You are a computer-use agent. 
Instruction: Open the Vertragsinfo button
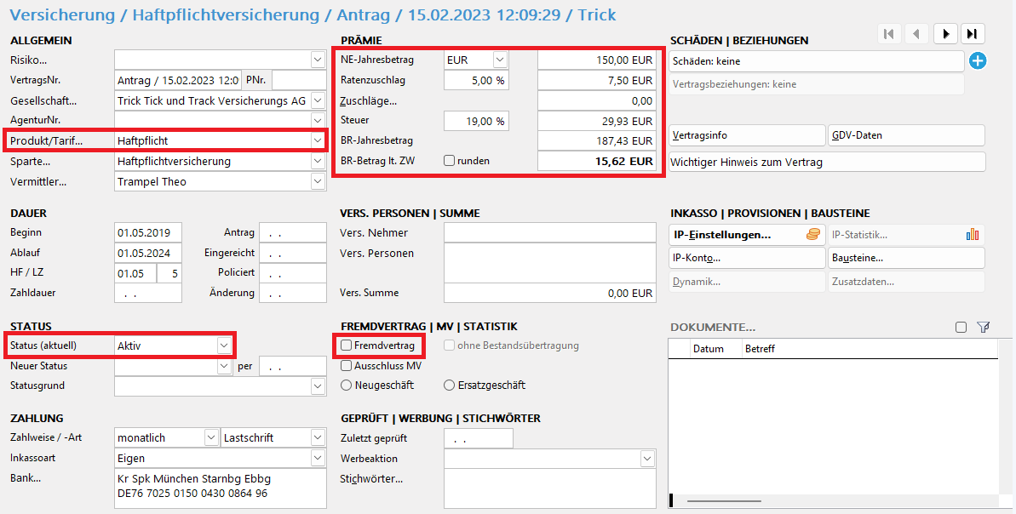click(746, 136)
